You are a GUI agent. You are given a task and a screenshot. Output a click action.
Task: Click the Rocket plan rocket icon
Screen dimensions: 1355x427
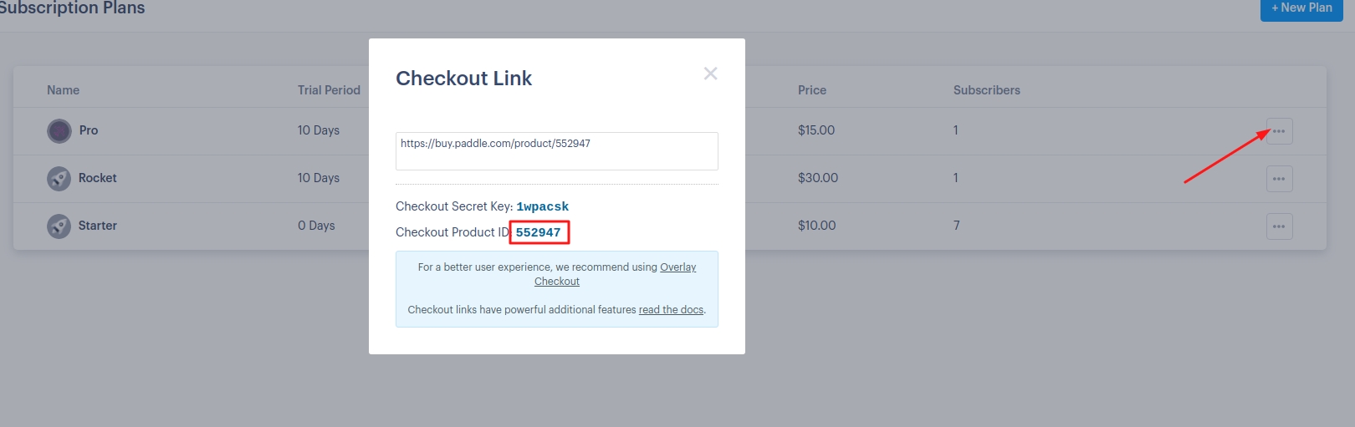point(59,179)
